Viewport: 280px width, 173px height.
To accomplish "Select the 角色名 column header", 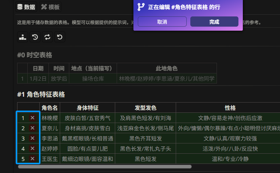I will point(50,108).
